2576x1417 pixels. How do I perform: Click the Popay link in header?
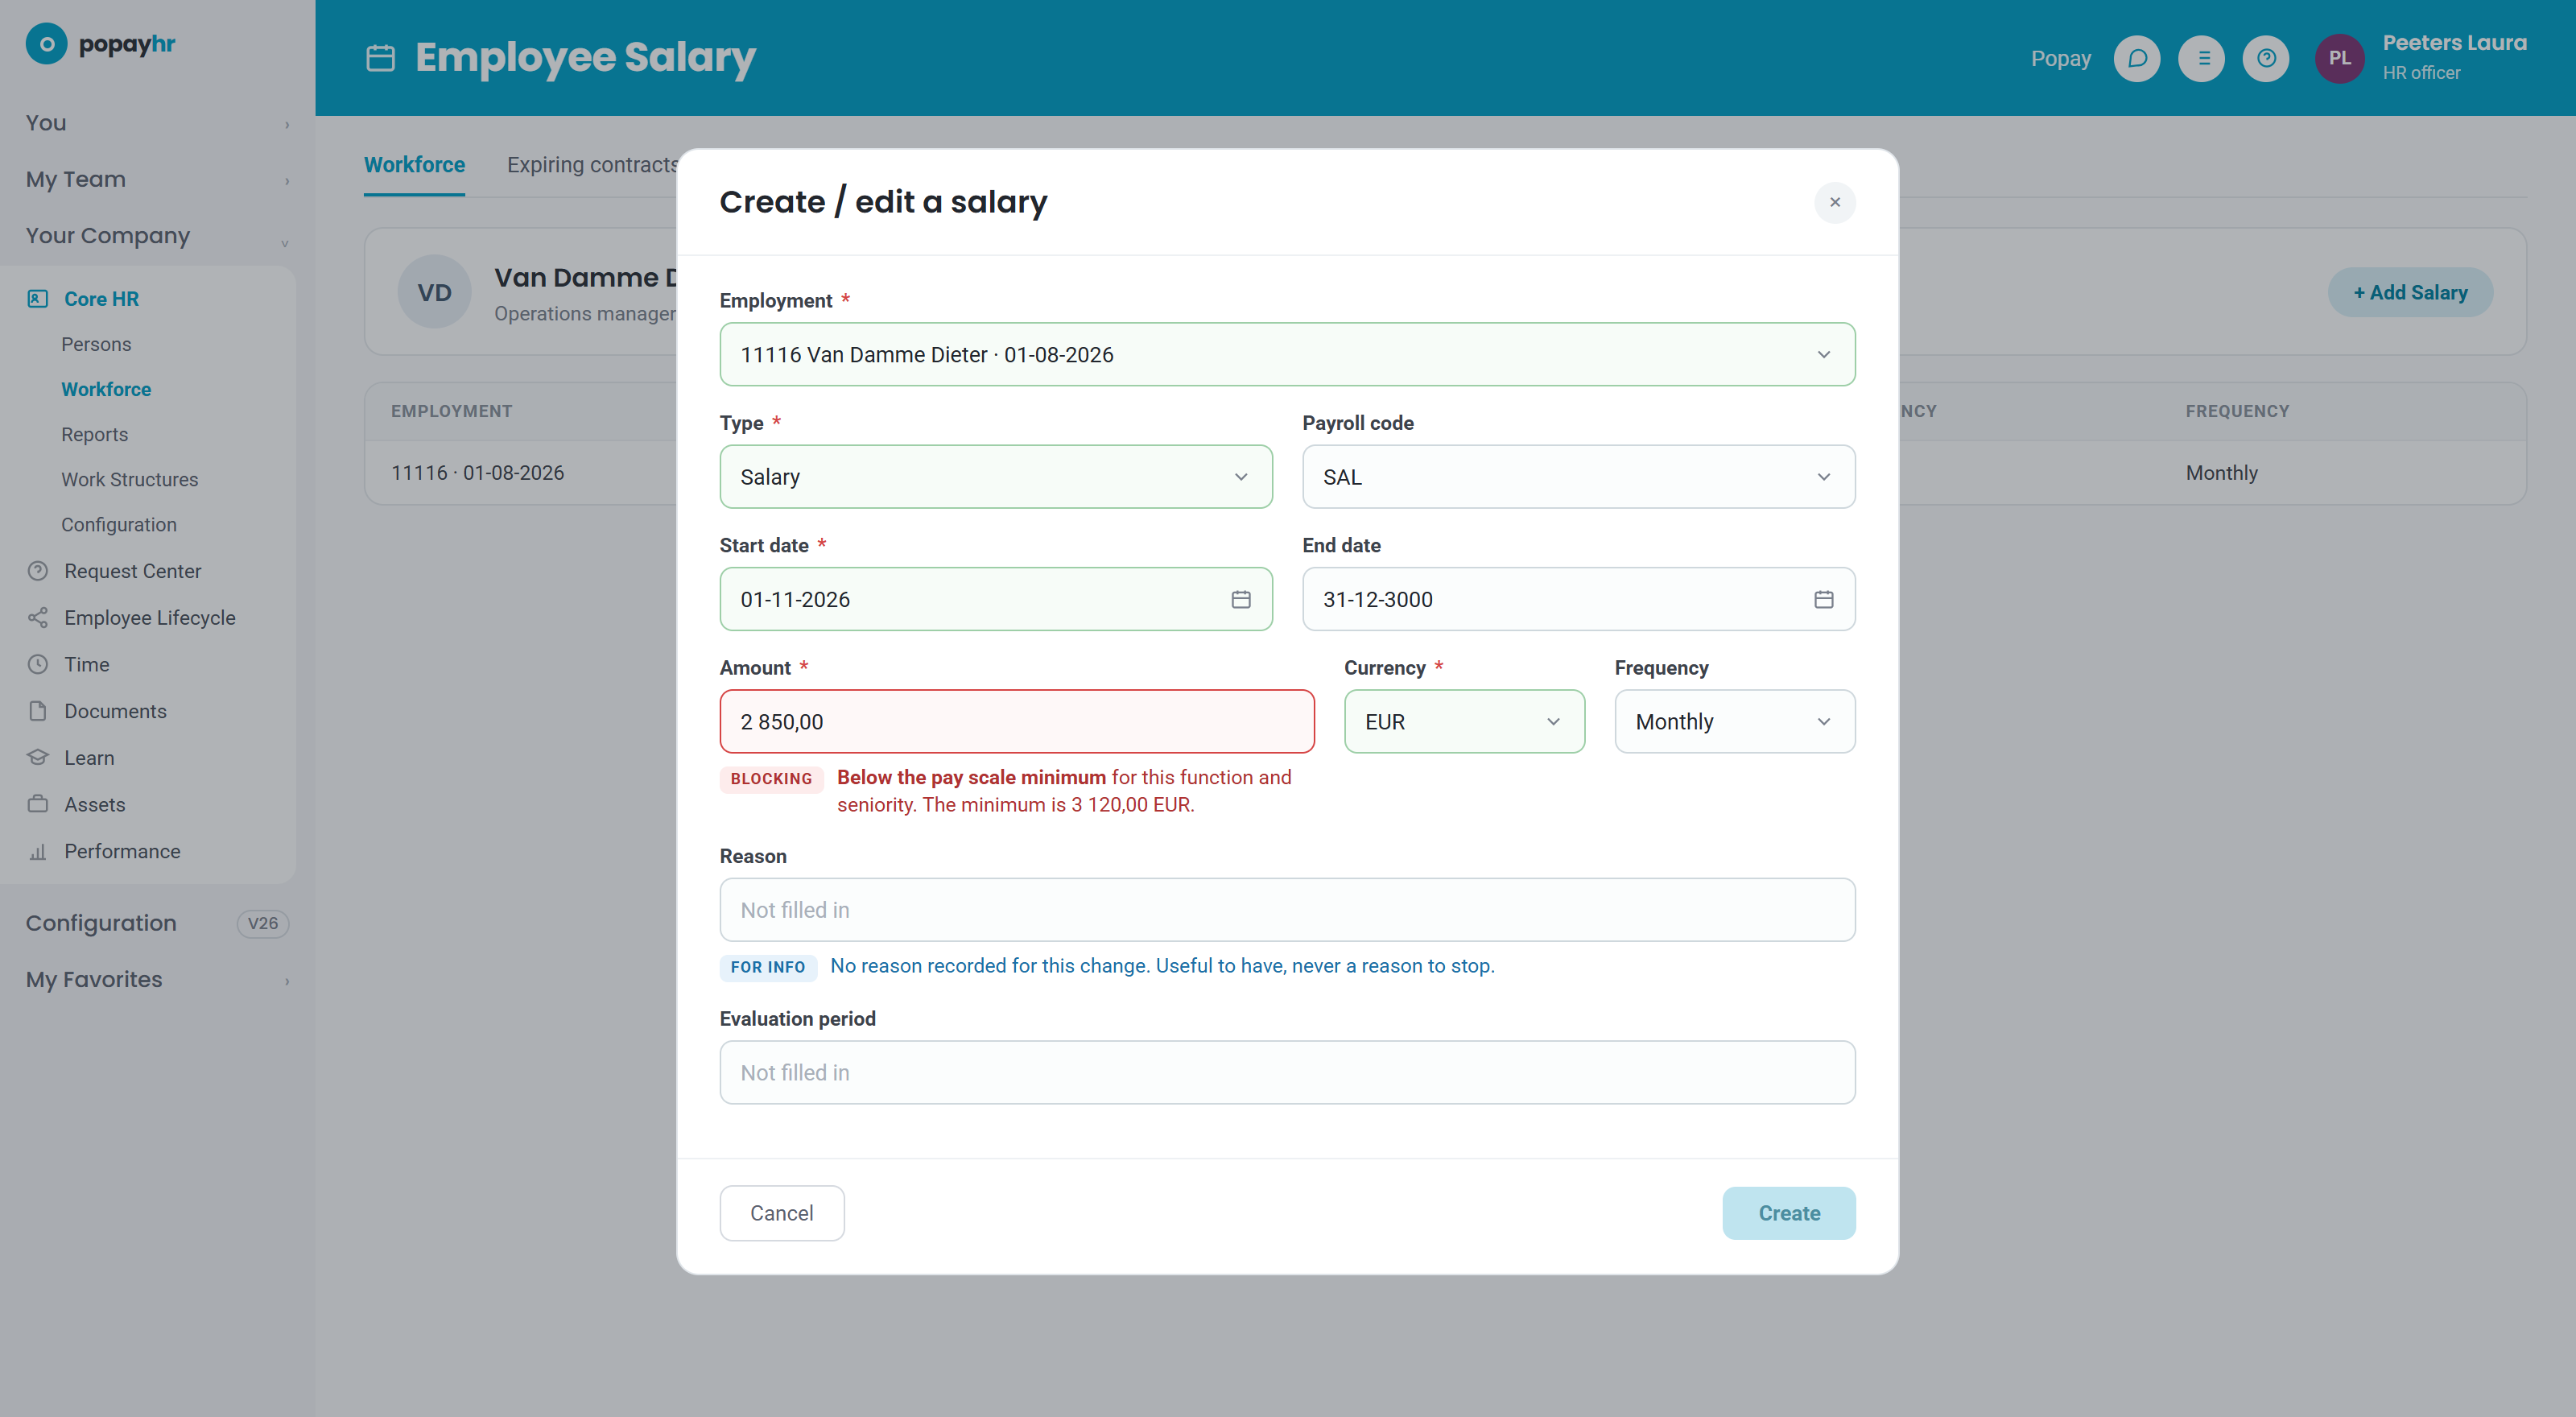pos(2061,58)
